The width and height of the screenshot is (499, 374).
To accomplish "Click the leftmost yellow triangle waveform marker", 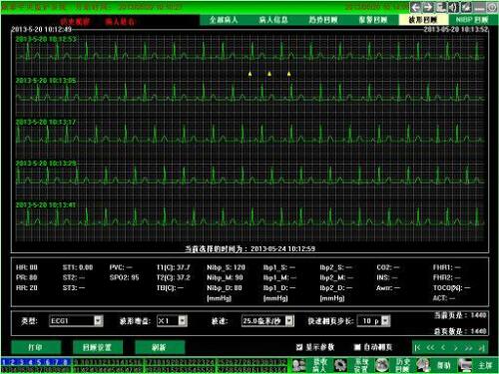I will tap(249, 74).
